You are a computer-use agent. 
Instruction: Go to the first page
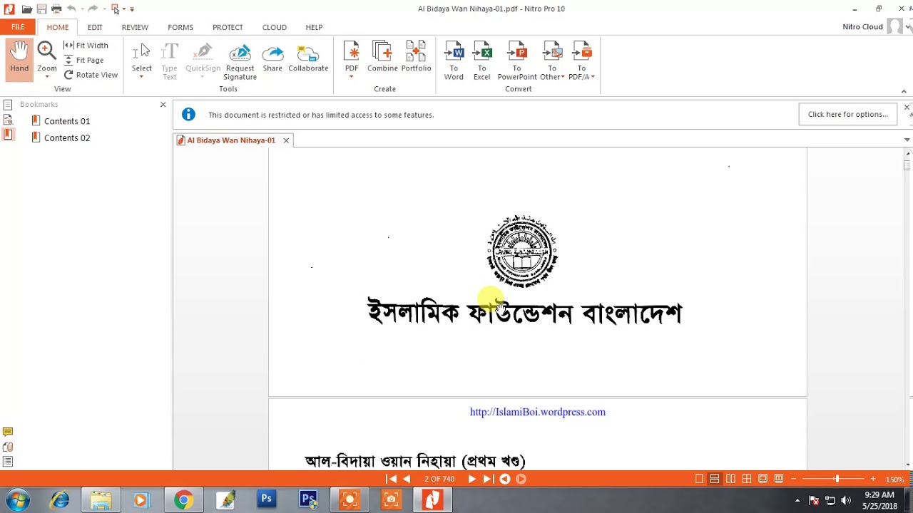[x=392, y=479]
